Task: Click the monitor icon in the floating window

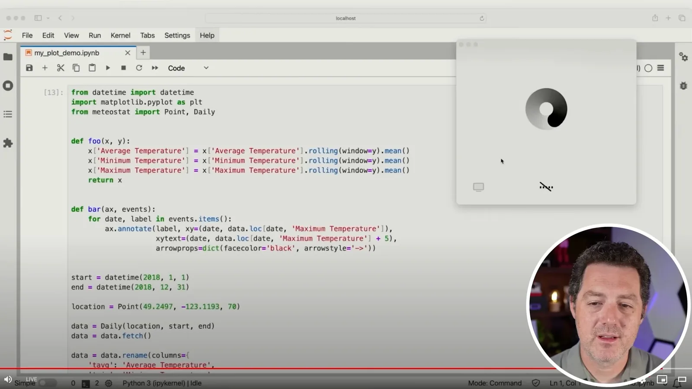Action: click(x=478, y=187)
